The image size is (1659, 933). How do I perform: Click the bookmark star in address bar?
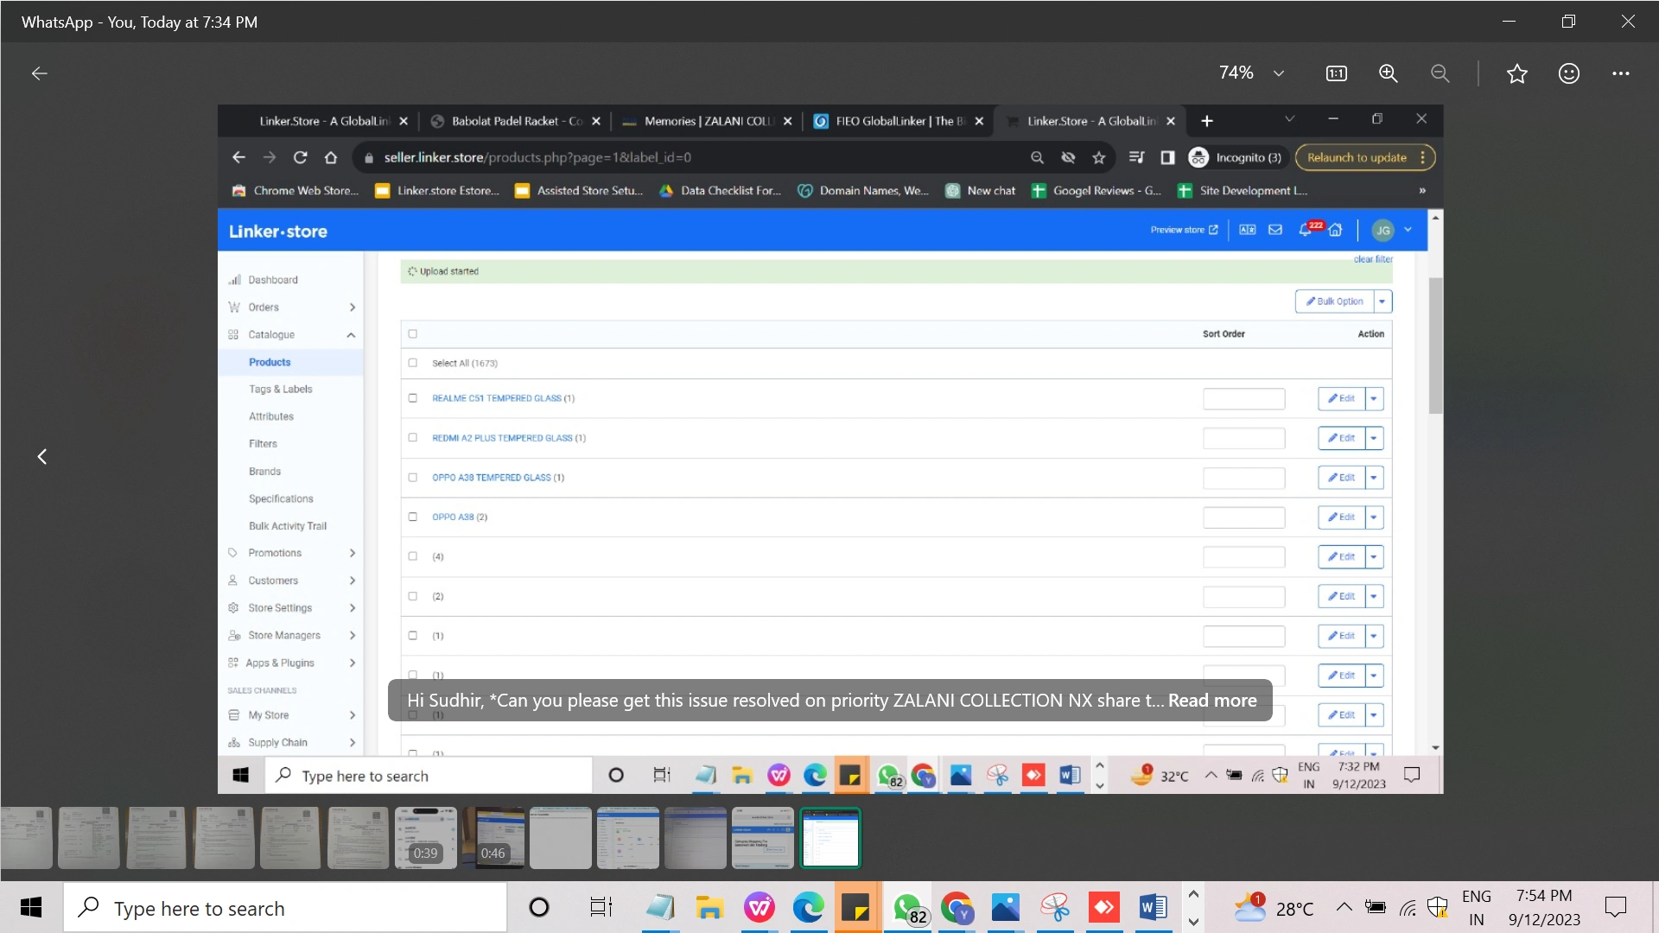click(1099, 157)
